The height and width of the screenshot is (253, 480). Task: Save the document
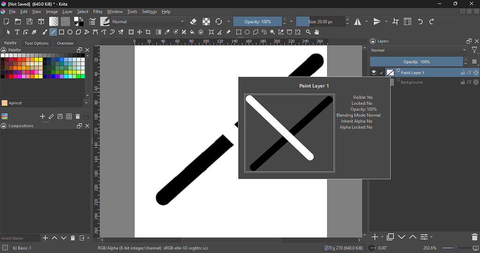click(30, 22)
